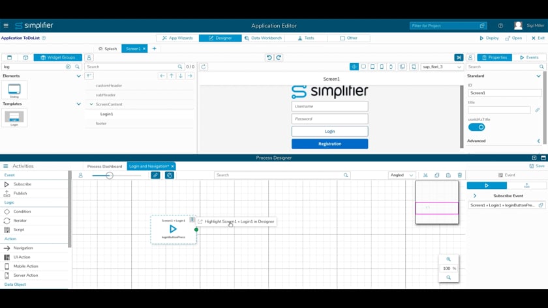Refresh the screen preview
Screen dimensions: 548x308
pos(204,66)
